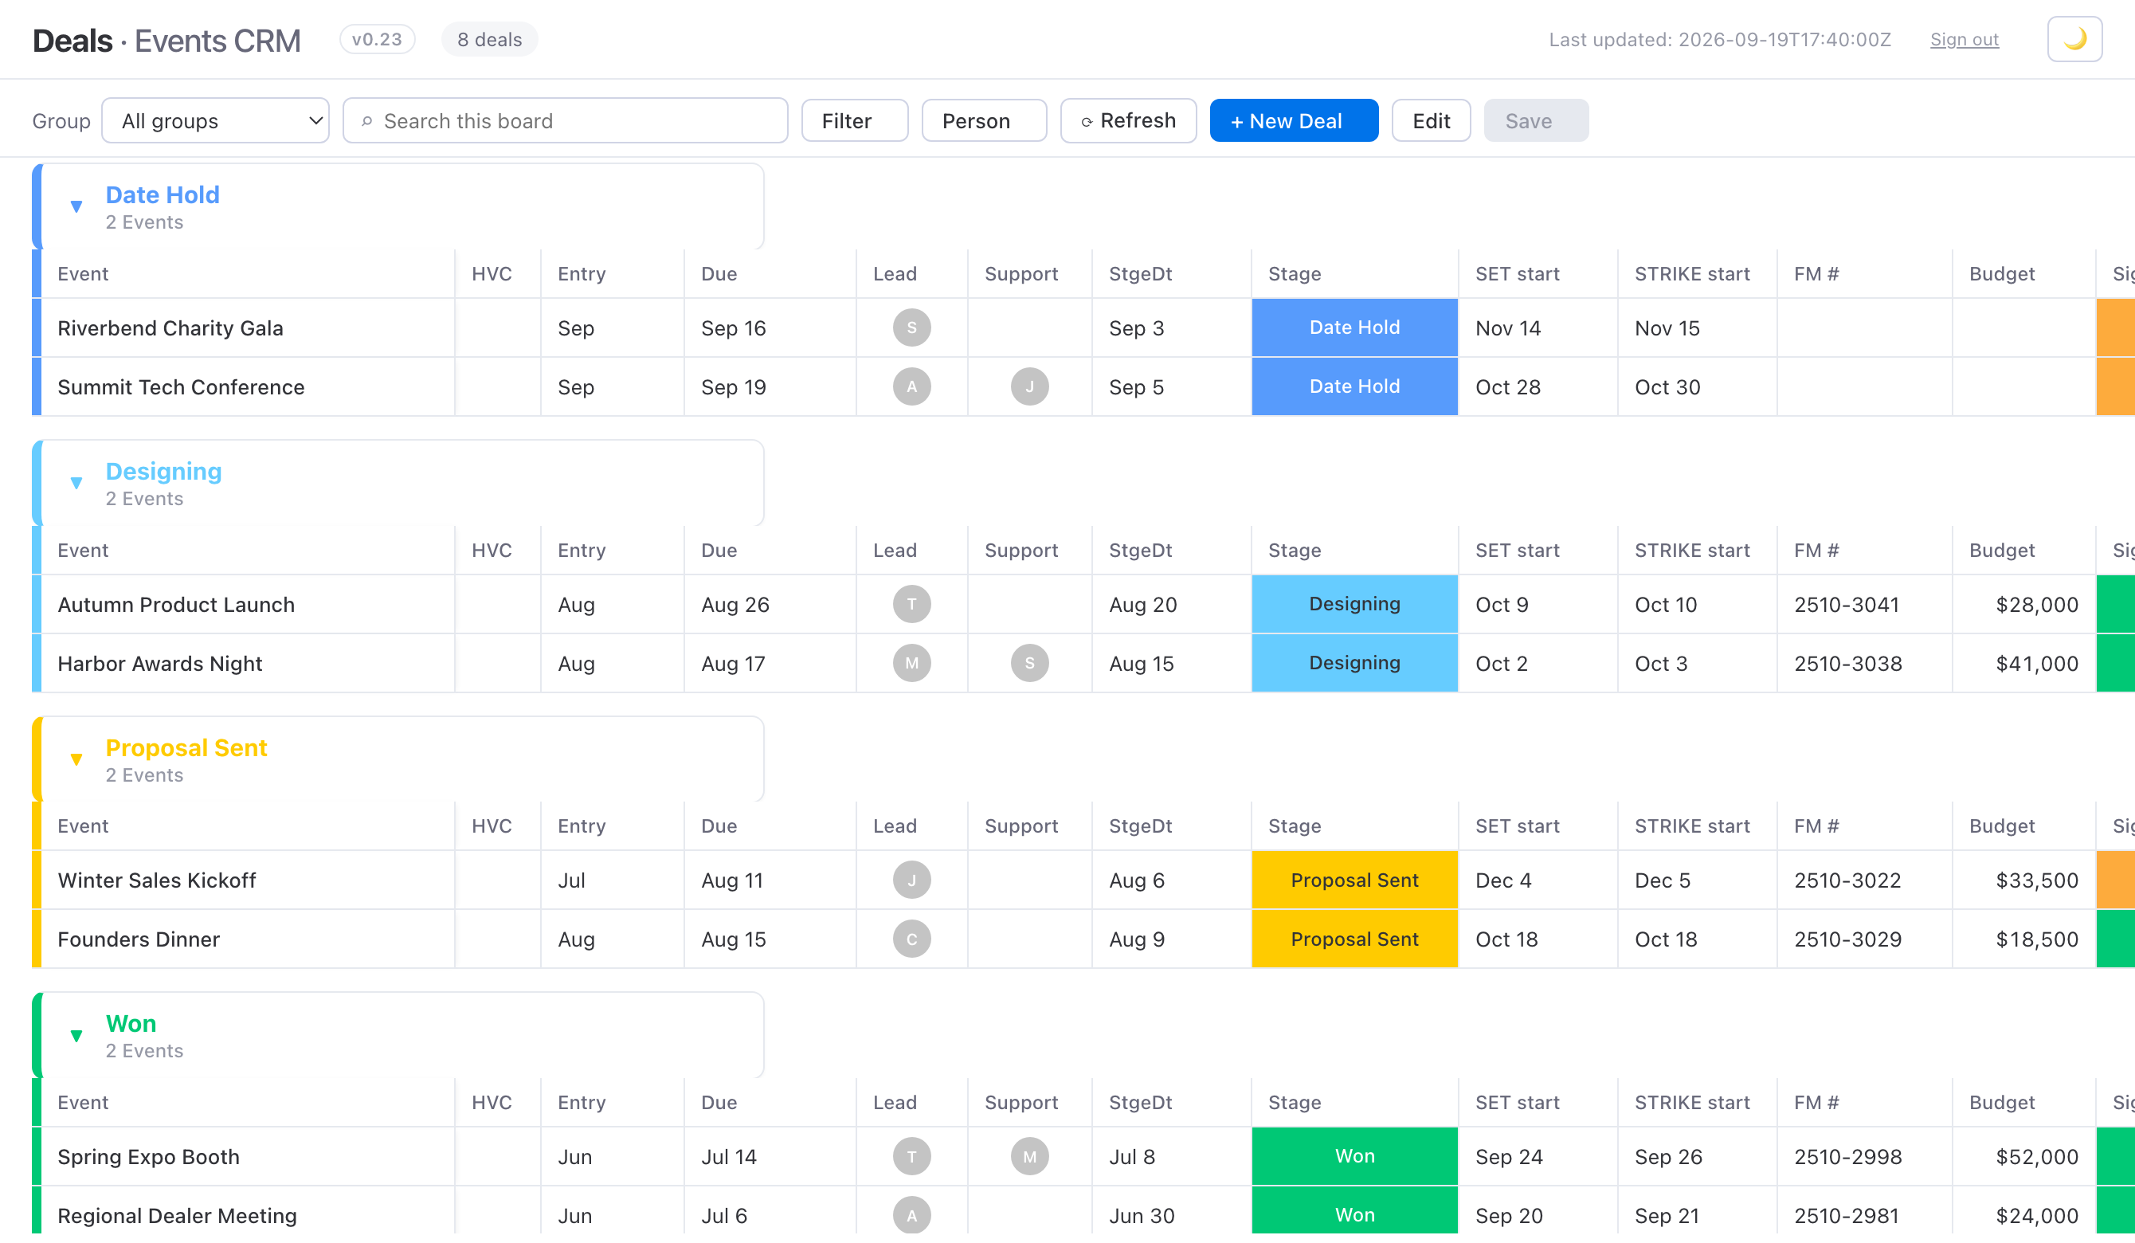The image size is (2135, 1243).
Task: Open the Person filter
Action: click(984, 121)
